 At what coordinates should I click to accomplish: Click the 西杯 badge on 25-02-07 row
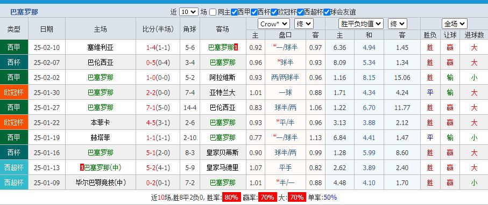point(14,62)
